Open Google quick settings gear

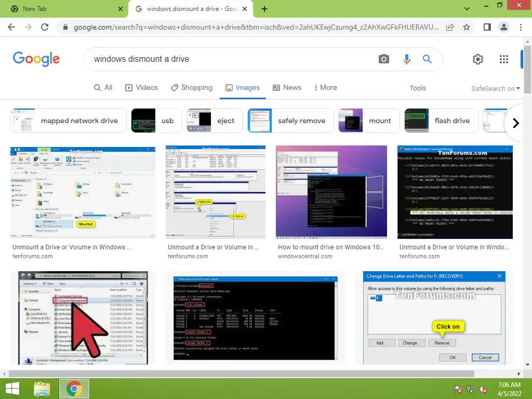tap(478, 59)
